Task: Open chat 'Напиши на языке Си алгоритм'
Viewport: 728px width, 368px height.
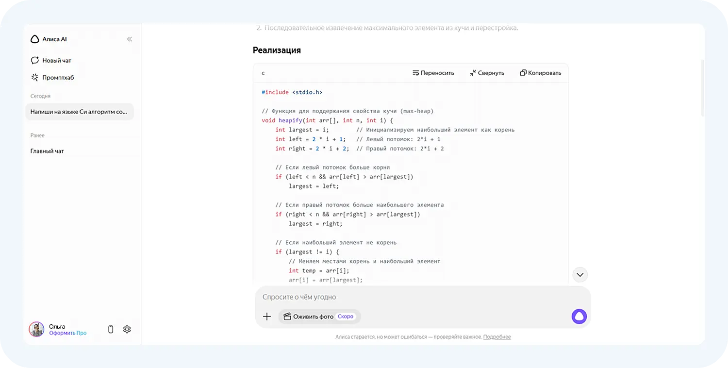Action: coord(79,112)
